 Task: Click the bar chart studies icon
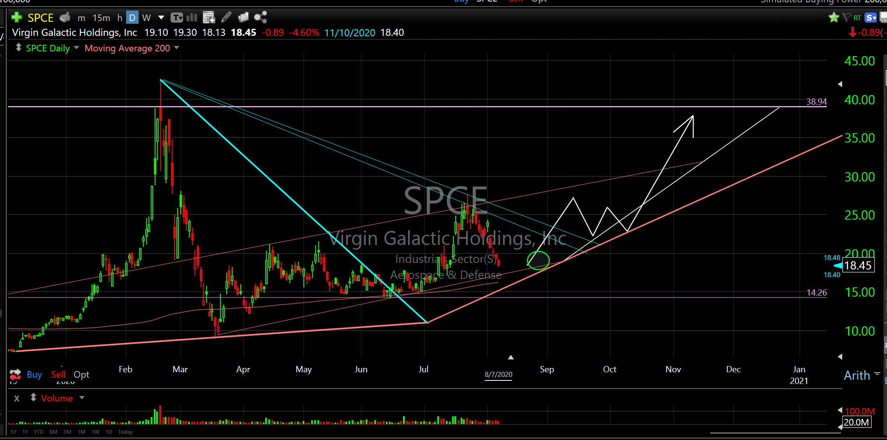(192, 18)
